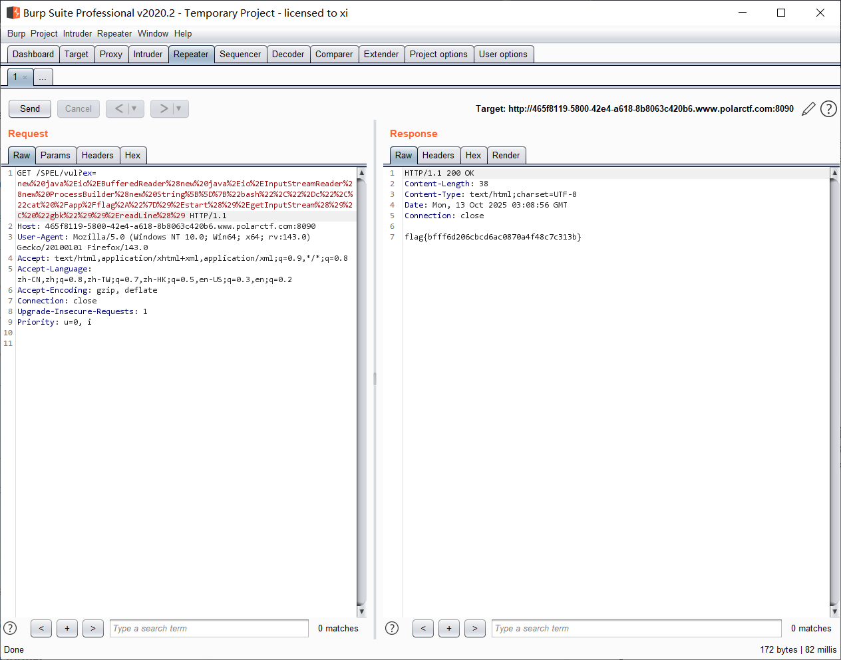Open the Help menu

[183, 34]
